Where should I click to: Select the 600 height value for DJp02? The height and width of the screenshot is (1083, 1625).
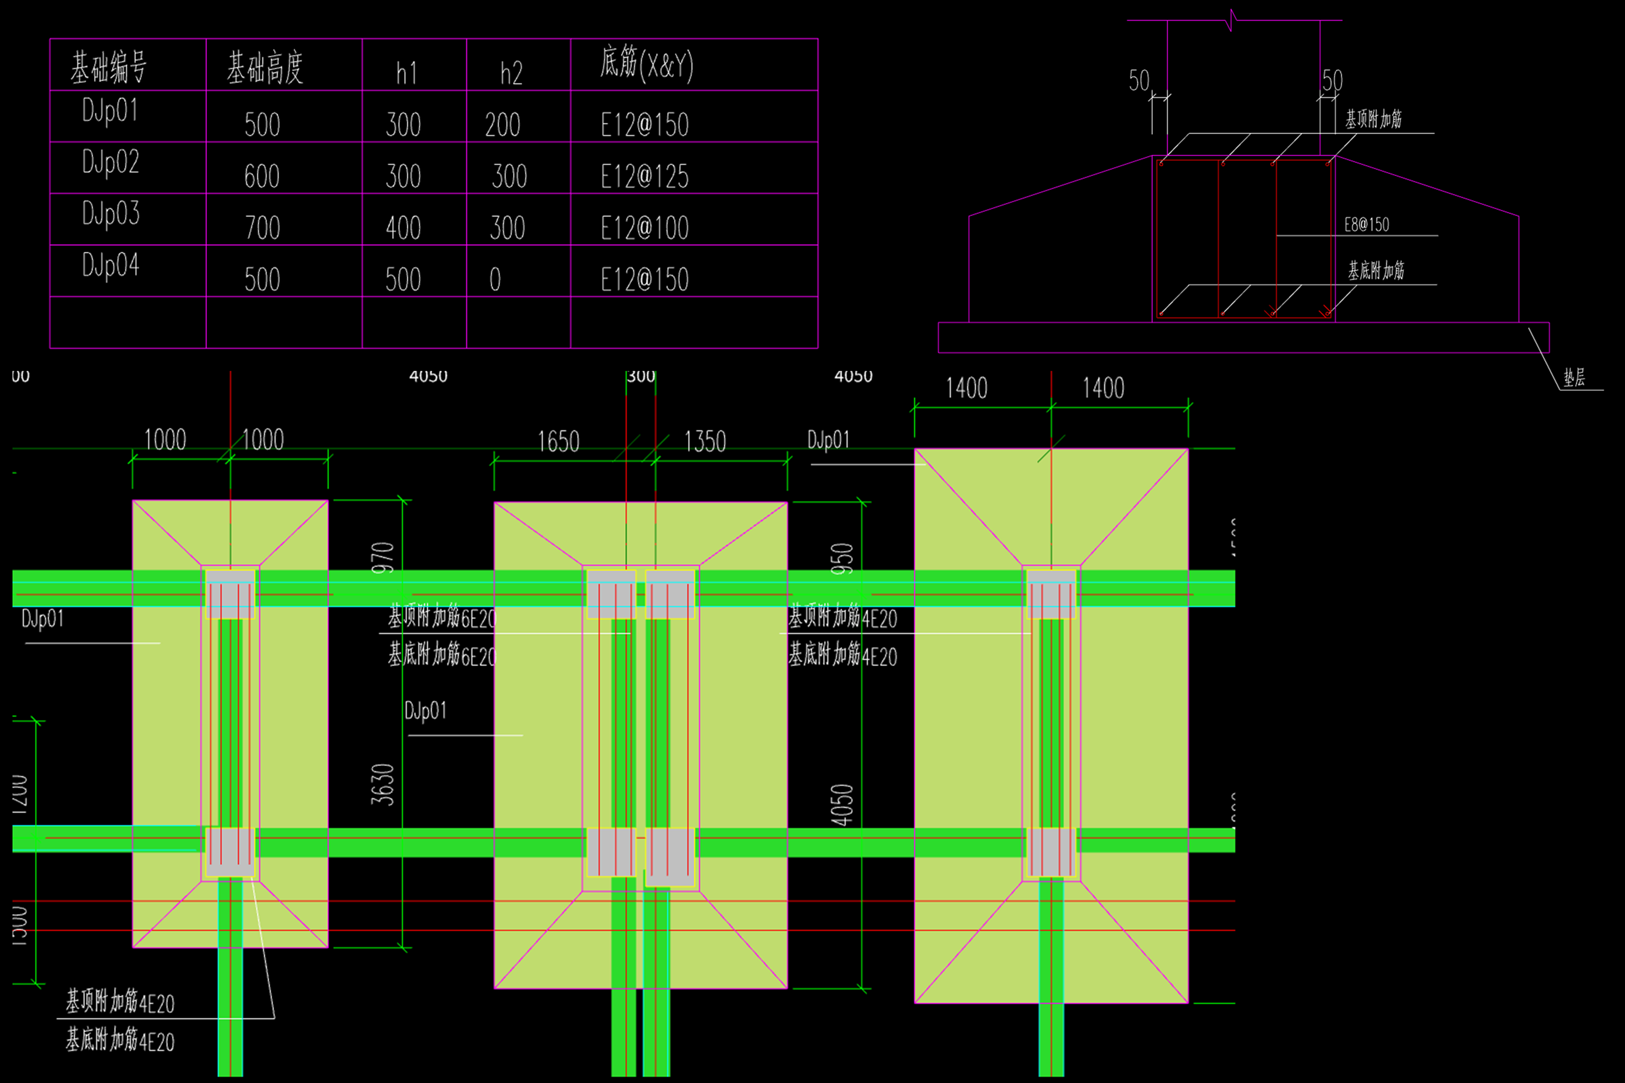coord(263,176)
